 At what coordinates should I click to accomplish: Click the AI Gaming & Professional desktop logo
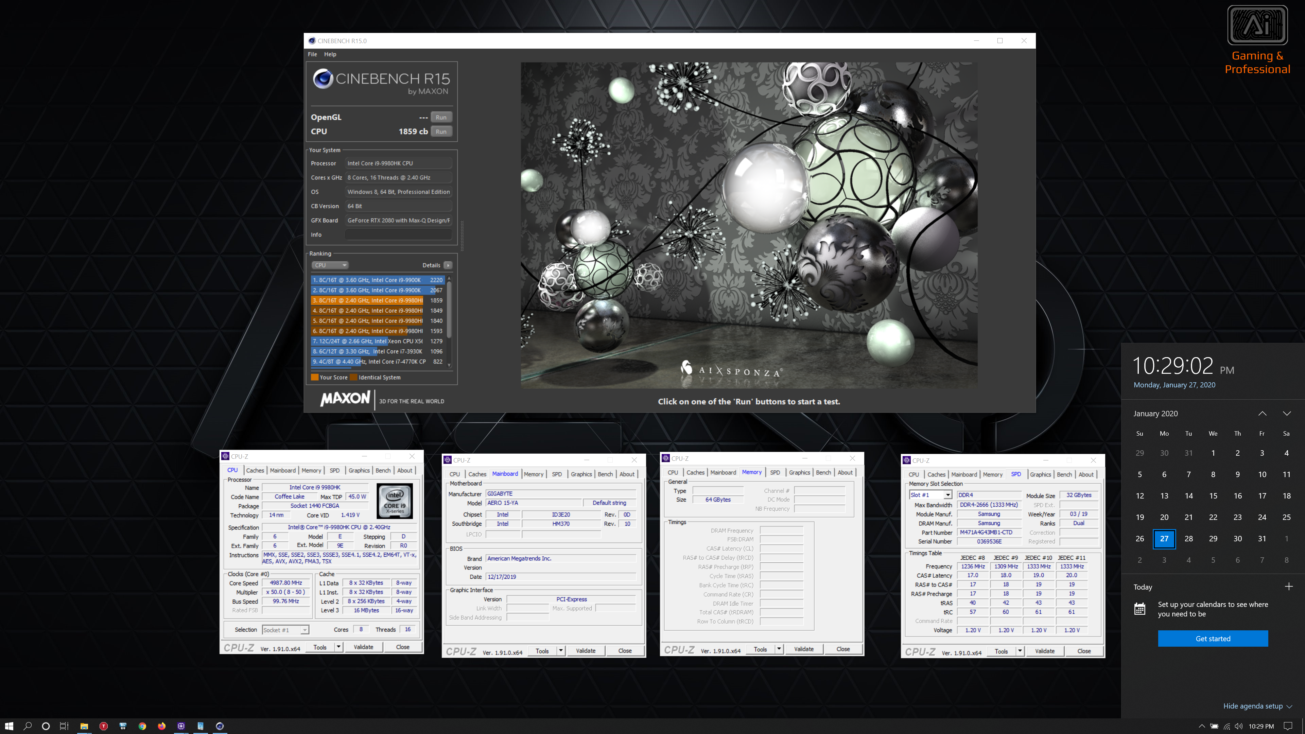click(1257, 40)
